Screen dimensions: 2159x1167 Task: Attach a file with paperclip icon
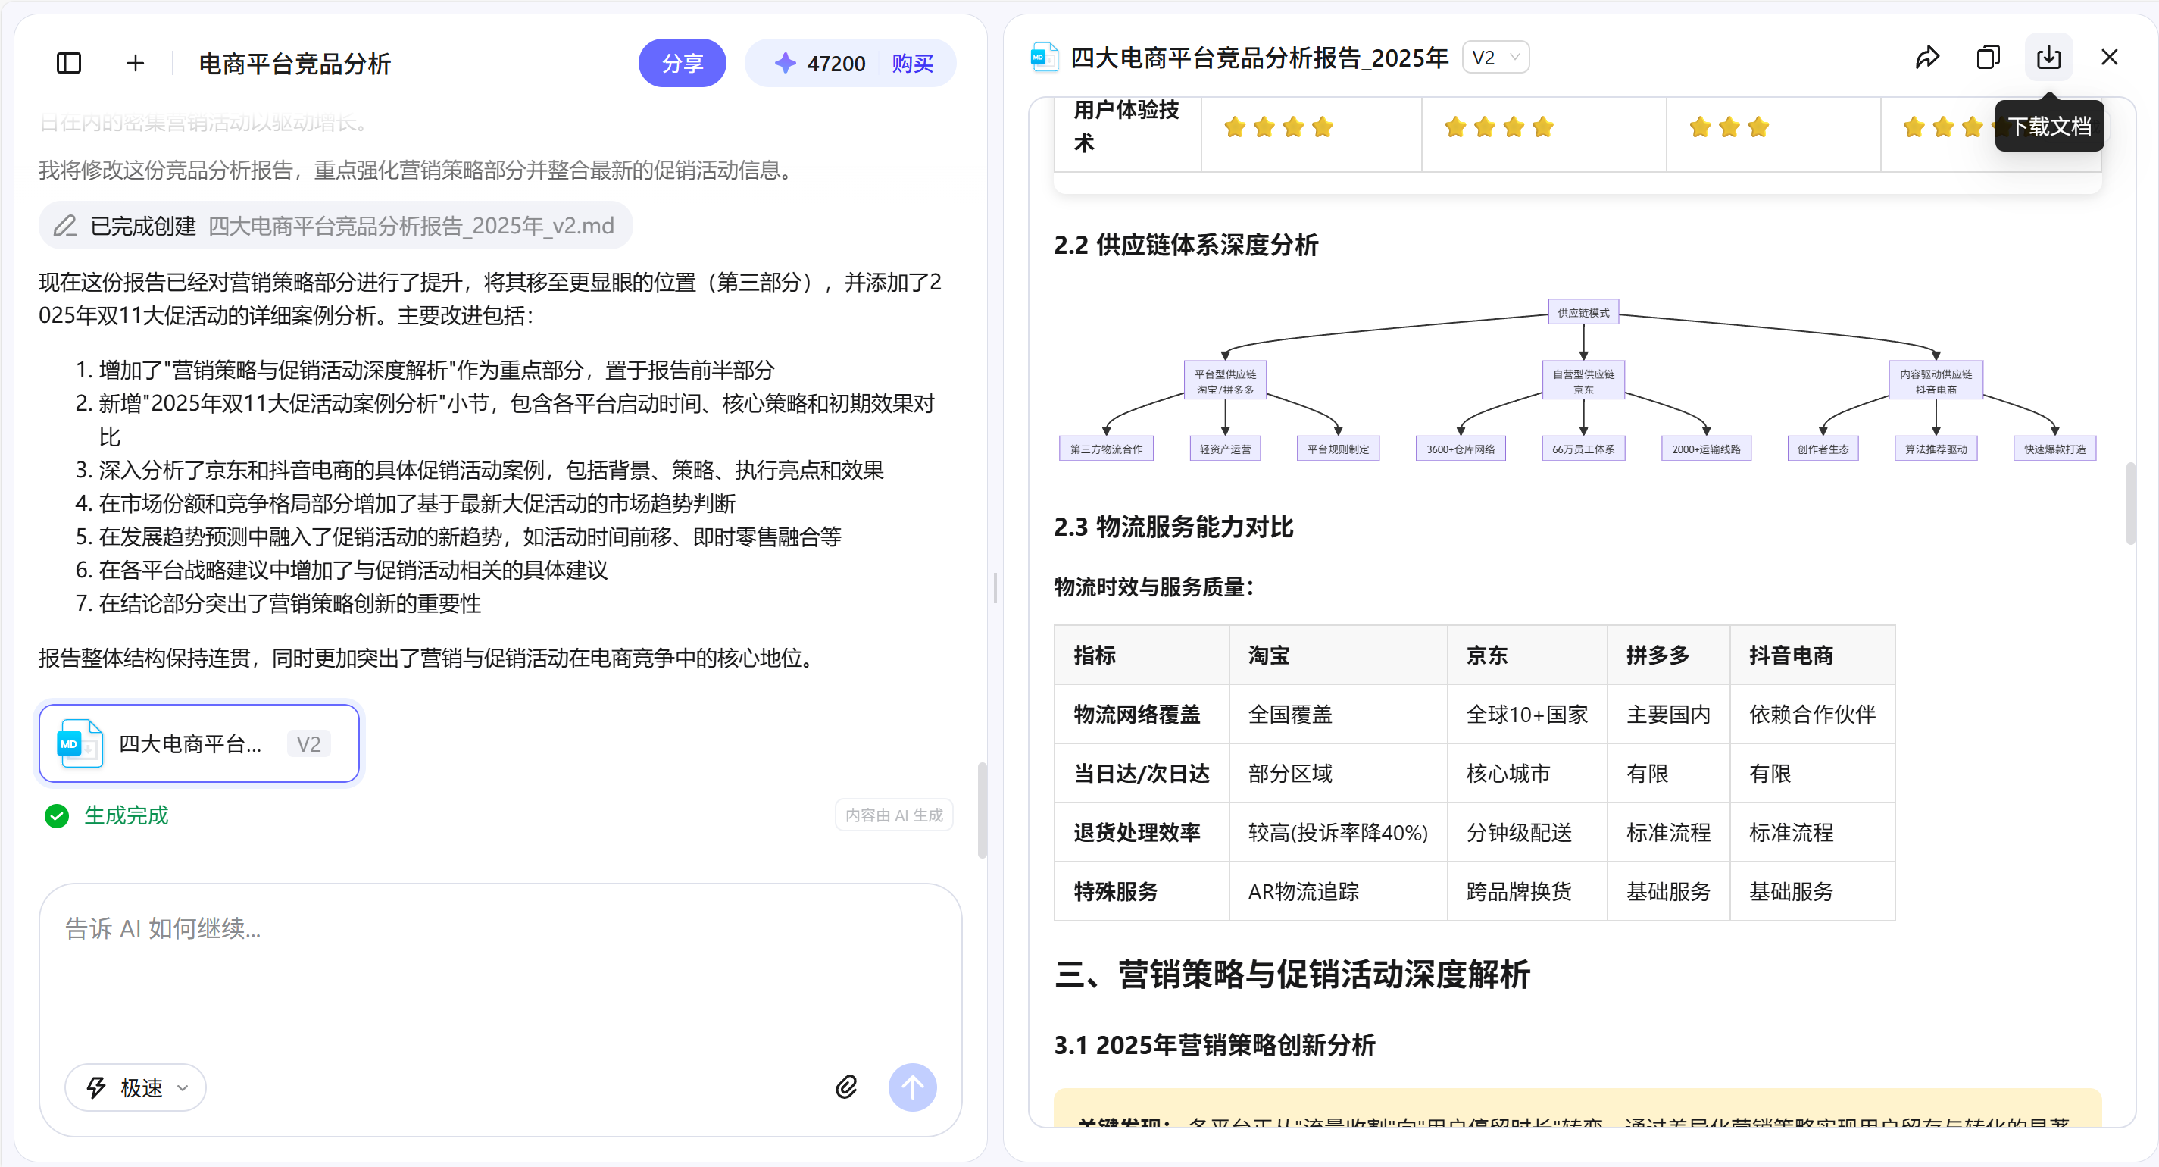[x=846, y=1087]
